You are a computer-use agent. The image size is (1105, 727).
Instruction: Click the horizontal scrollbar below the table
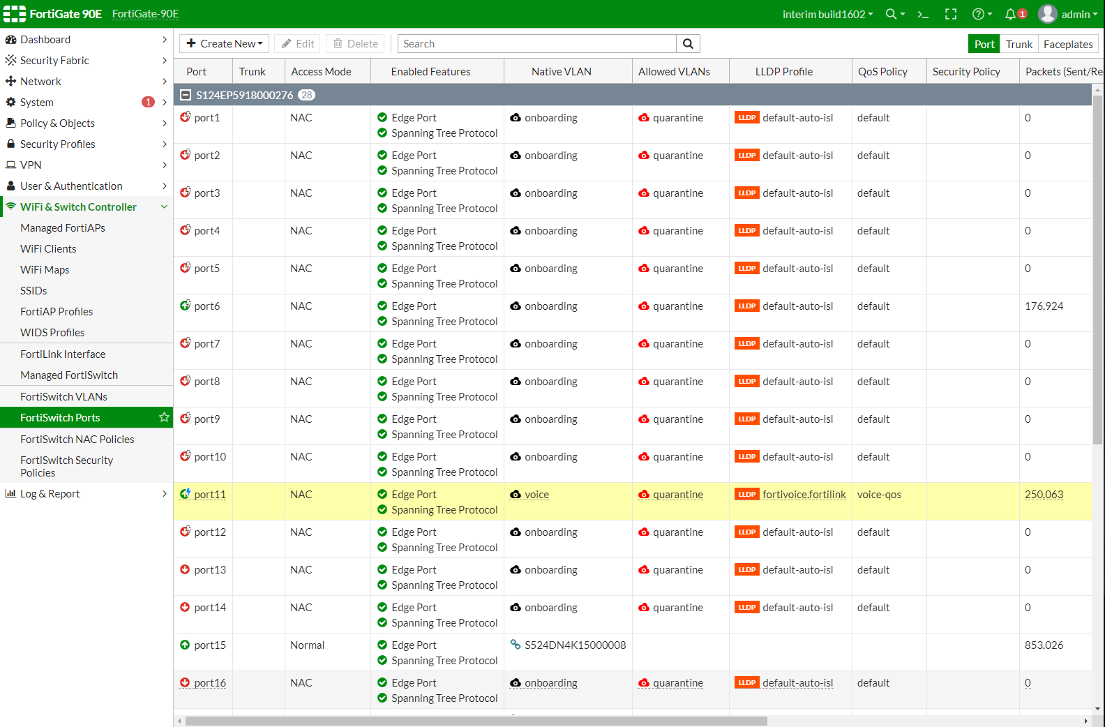point(476,721)
